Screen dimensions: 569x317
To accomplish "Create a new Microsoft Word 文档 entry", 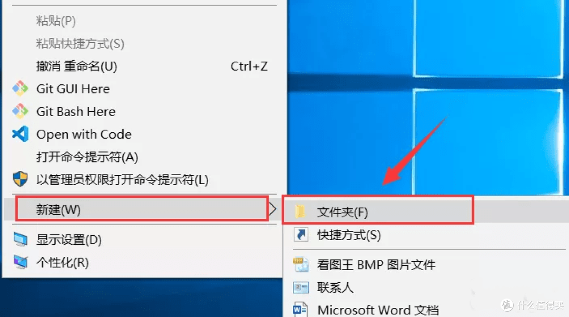I will (x=378, y=310).
